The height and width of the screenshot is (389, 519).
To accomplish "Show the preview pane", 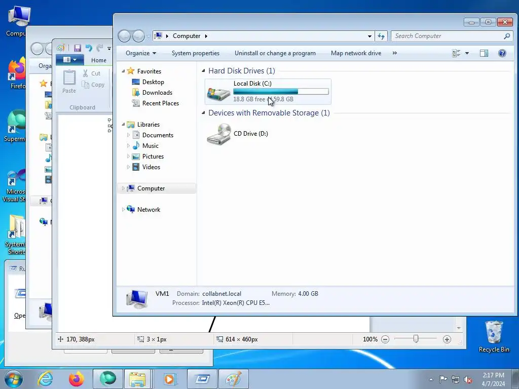I will coord(484,53).
